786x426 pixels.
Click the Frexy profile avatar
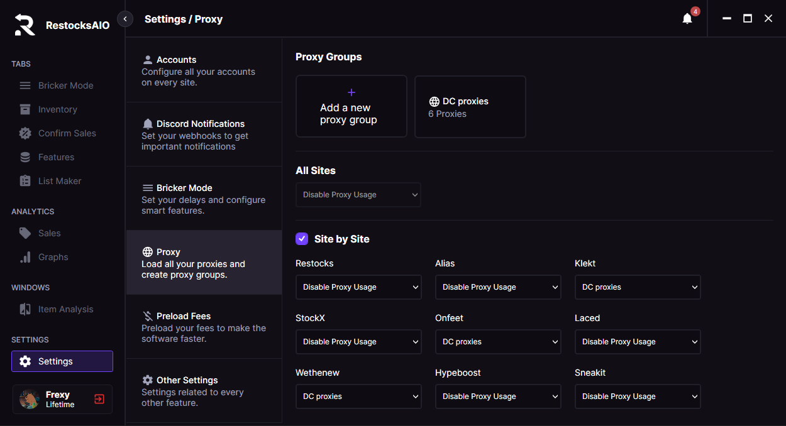pos(30,399)
